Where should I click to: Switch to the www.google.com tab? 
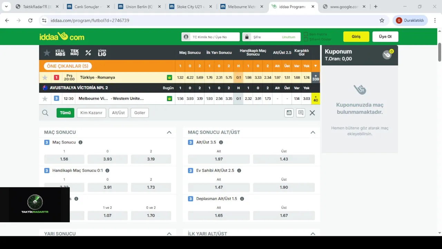coord(344,7)
